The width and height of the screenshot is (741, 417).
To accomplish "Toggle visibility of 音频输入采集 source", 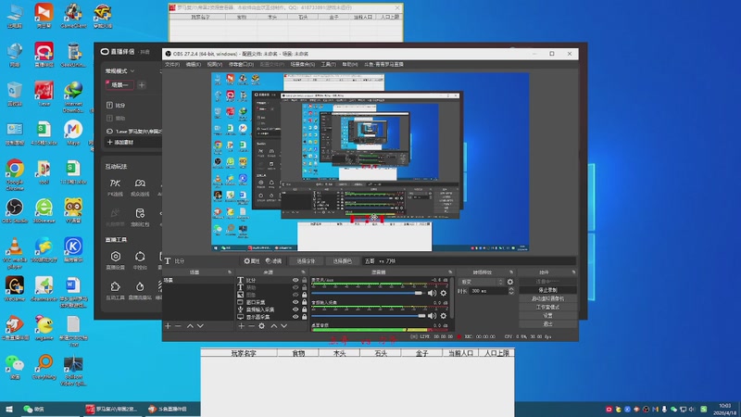I will coord(295,310).
